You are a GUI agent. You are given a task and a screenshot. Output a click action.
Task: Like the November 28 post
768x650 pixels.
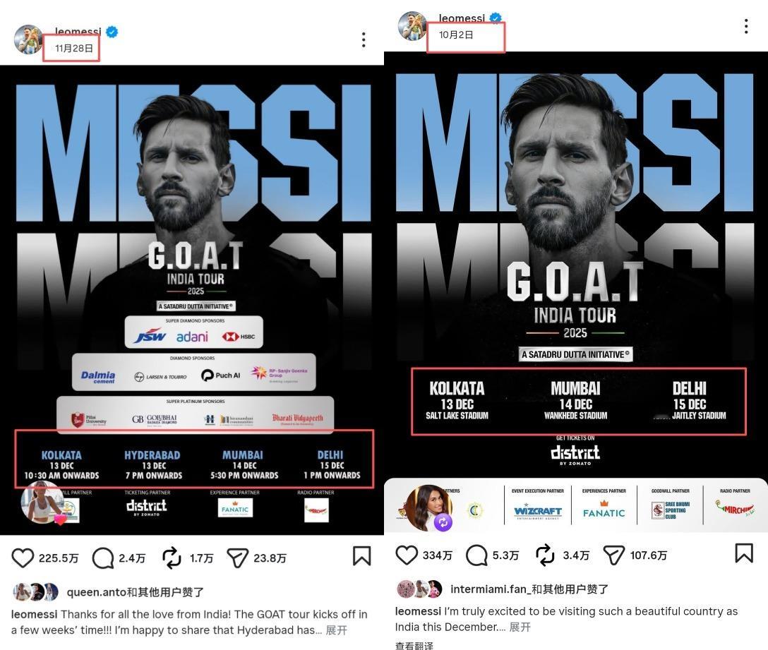coord(23,558)
